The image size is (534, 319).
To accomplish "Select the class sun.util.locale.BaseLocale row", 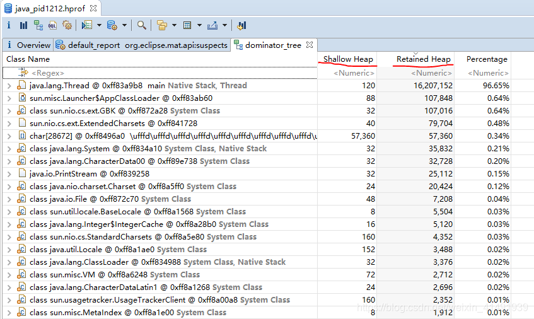I will click(x=257, y=211).
